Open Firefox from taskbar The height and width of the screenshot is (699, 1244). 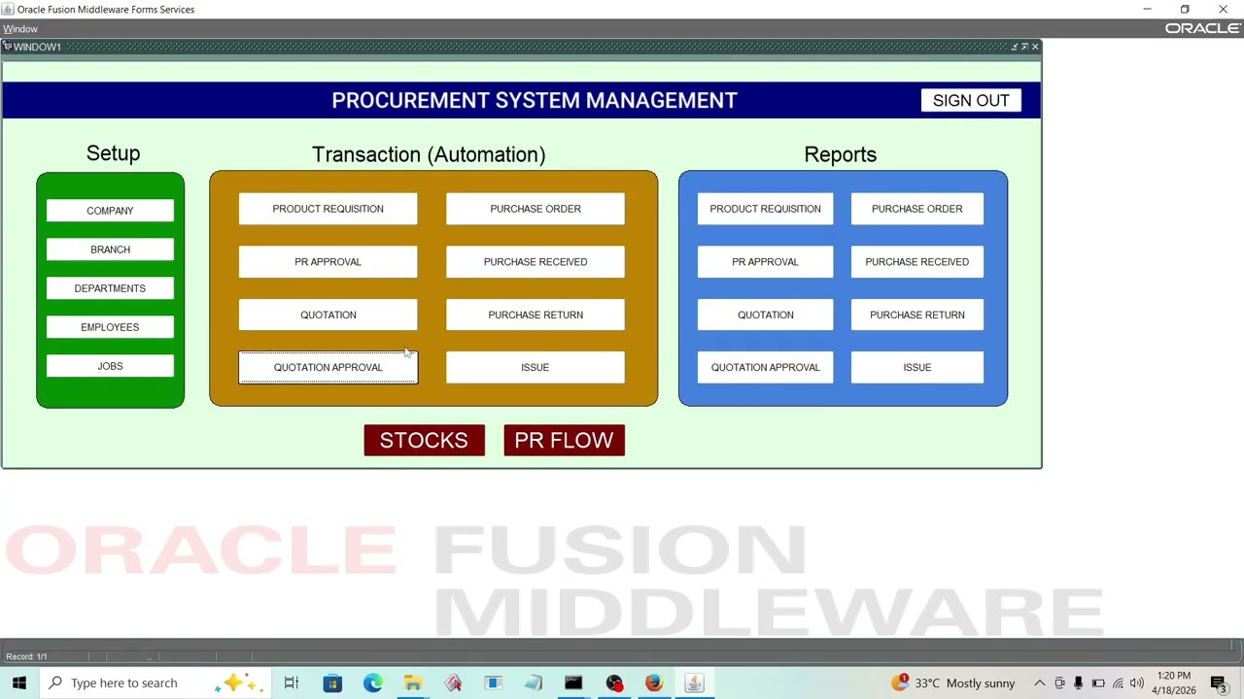tap(654, 683)
